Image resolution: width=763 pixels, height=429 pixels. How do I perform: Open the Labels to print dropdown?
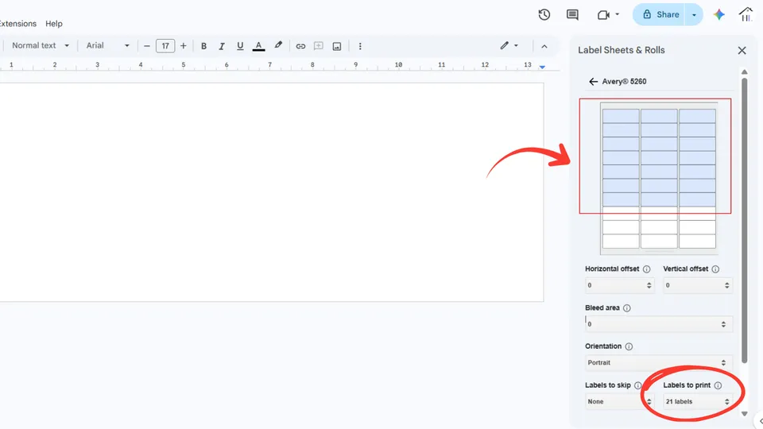pyautogui.click(x=697, y=402)
